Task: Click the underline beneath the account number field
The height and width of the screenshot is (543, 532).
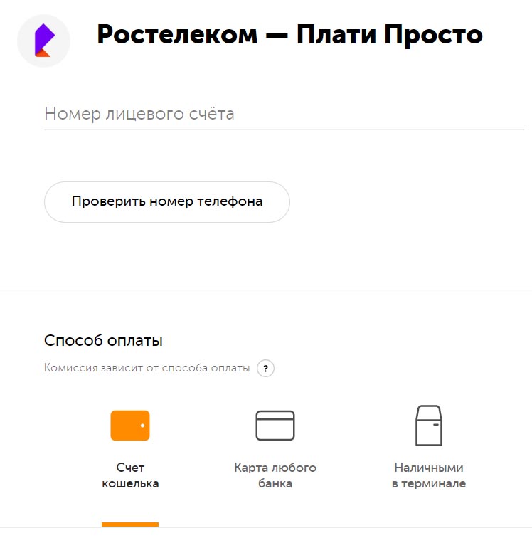Action: (284, 130)
